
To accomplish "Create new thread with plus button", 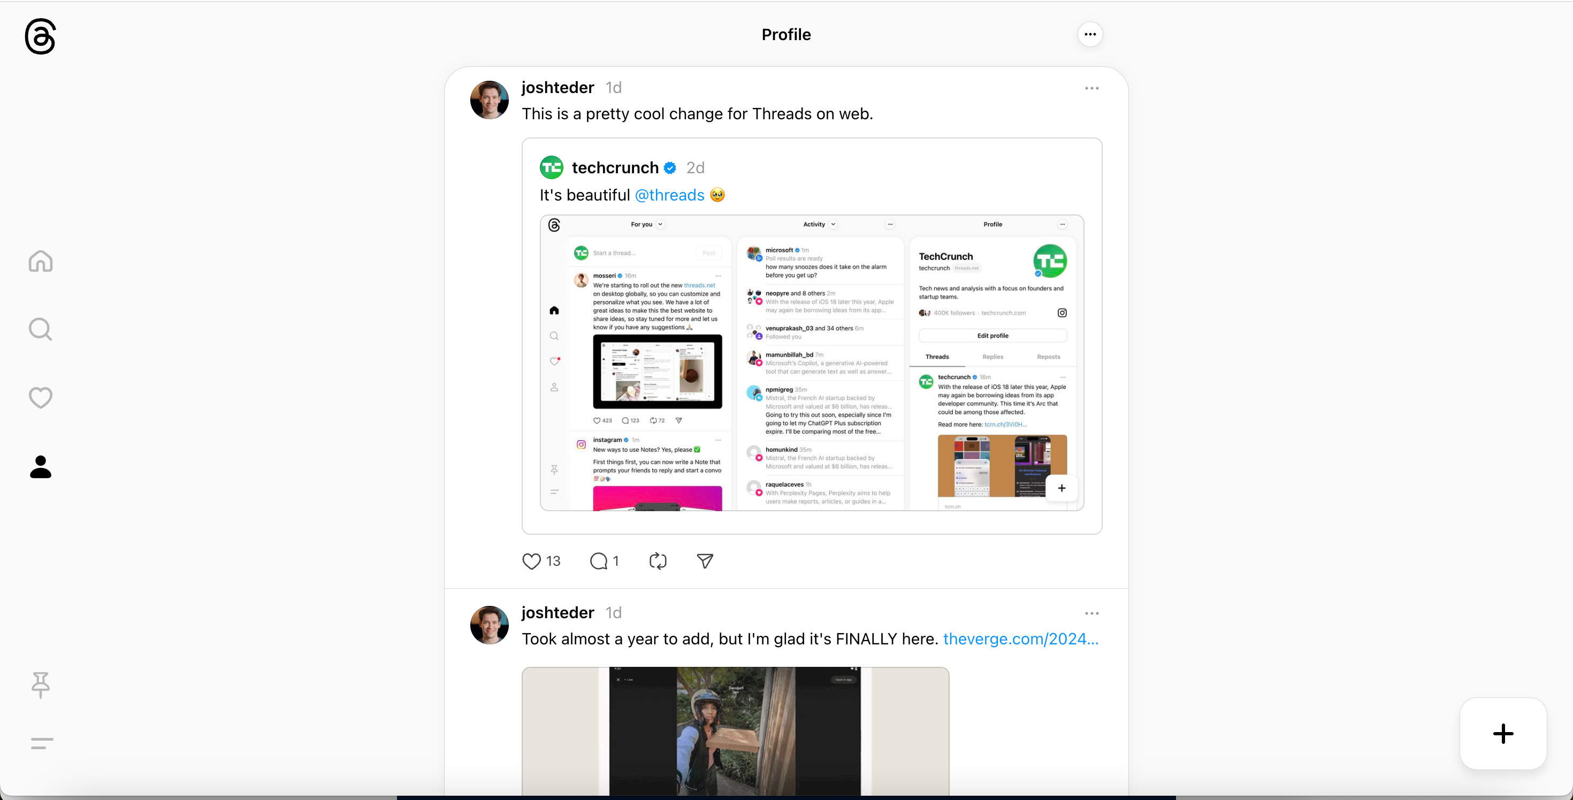I will coord(1503,734).
